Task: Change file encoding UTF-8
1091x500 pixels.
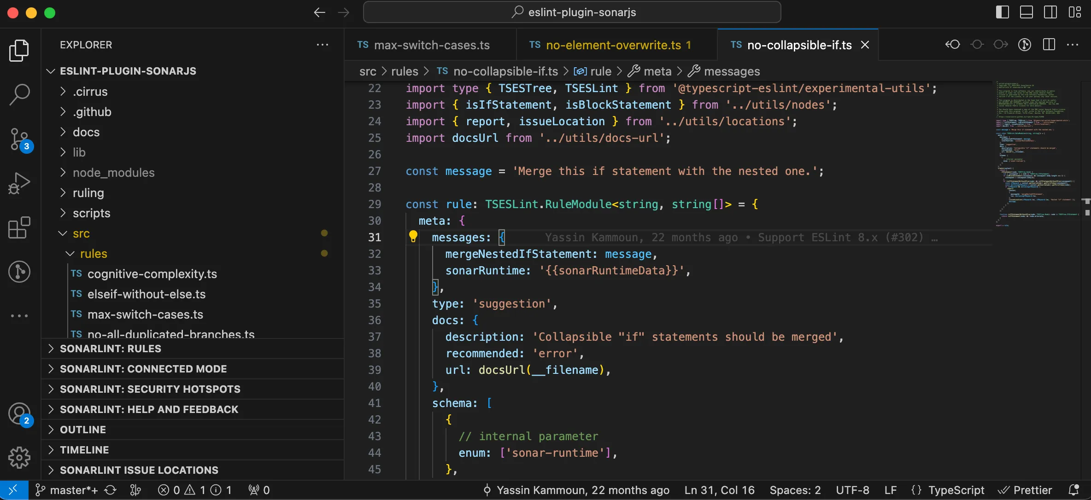Action: point(852,490)
